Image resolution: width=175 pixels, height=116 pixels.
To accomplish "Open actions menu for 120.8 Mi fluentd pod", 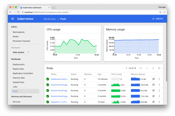I will (159, 85).
